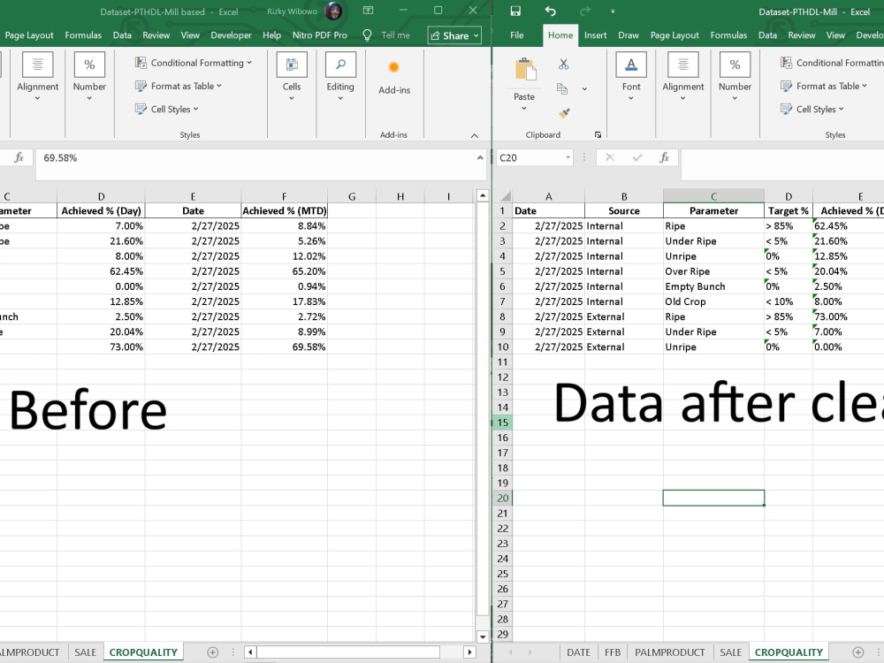Open Insert tab in right window
This screenshot has width=884, height=663.
point(595,35)
